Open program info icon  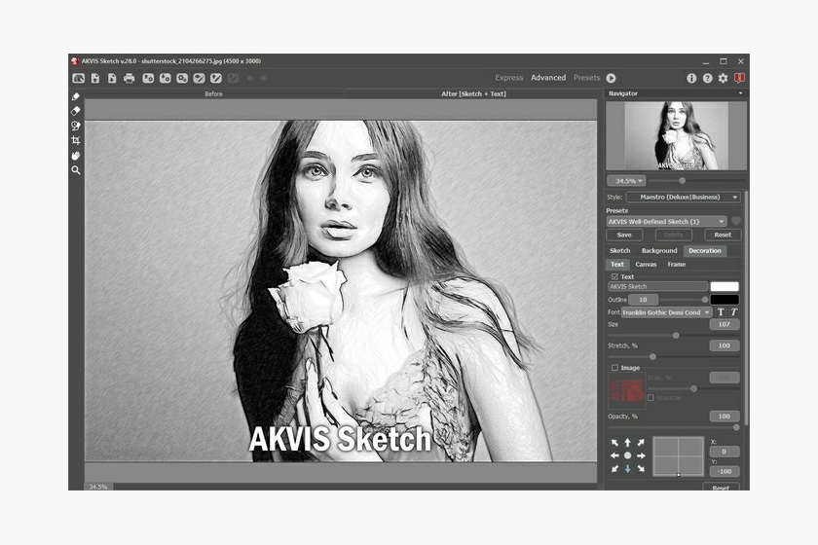[691, 78]
